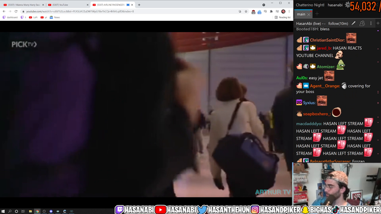Screen dimensions: 381x214
Task: Open Task View on the taskbar
Action: click(23, 212)
